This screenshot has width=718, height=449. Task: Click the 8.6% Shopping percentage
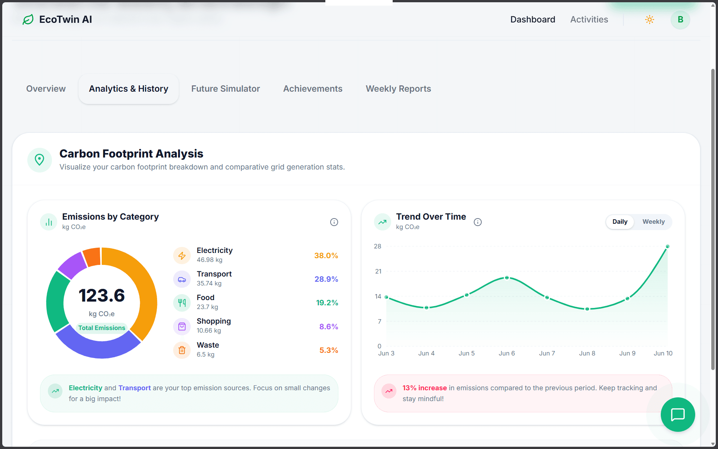tap(329, 327)
